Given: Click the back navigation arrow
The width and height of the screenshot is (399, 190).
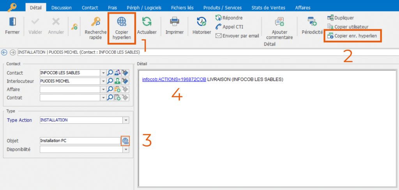Looking at the screenshot, I should (5, 52).
